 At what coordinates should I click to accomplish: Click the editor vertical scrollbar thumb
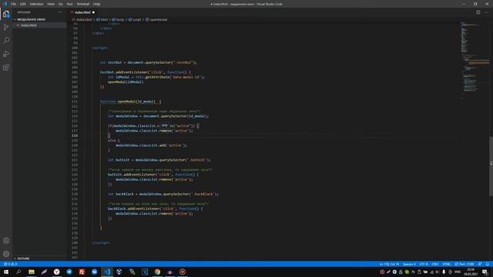coord(491,166)
